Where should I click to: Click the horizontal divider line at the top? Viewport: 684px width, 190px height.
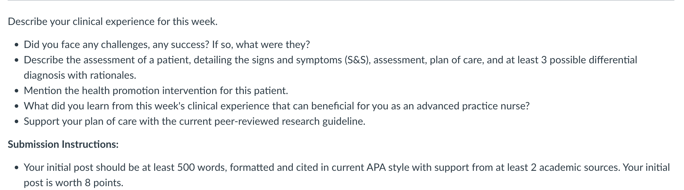pos(341,1)
